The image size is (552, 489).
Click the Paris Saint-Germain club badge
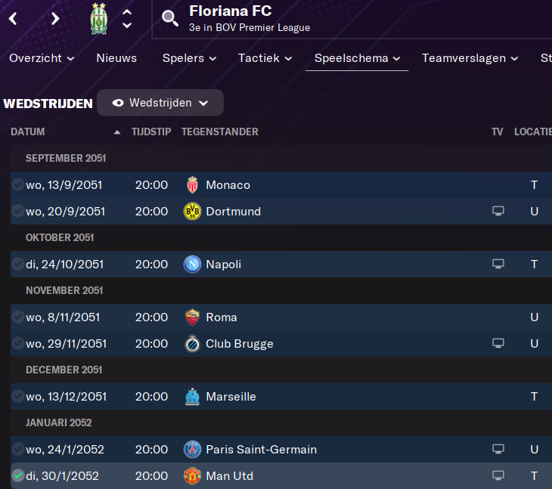point(193,450)
